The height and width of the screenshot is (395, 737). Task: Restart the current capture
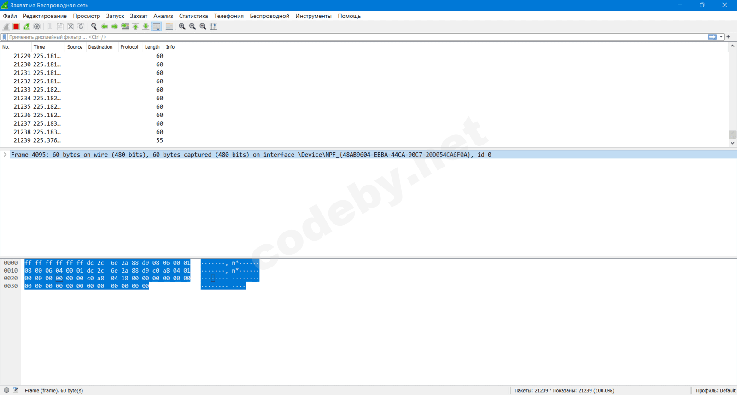(x=27, y=27)
